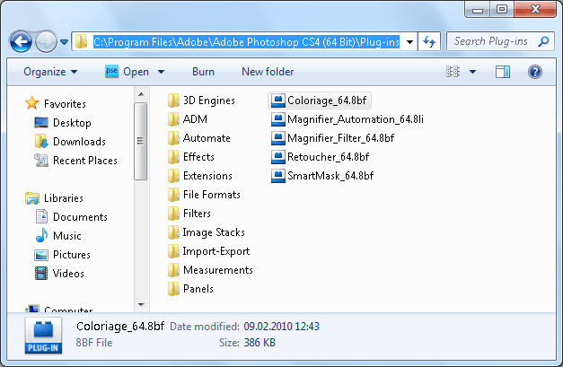Select the SmartMask_64.8bf file

(322, 176)
